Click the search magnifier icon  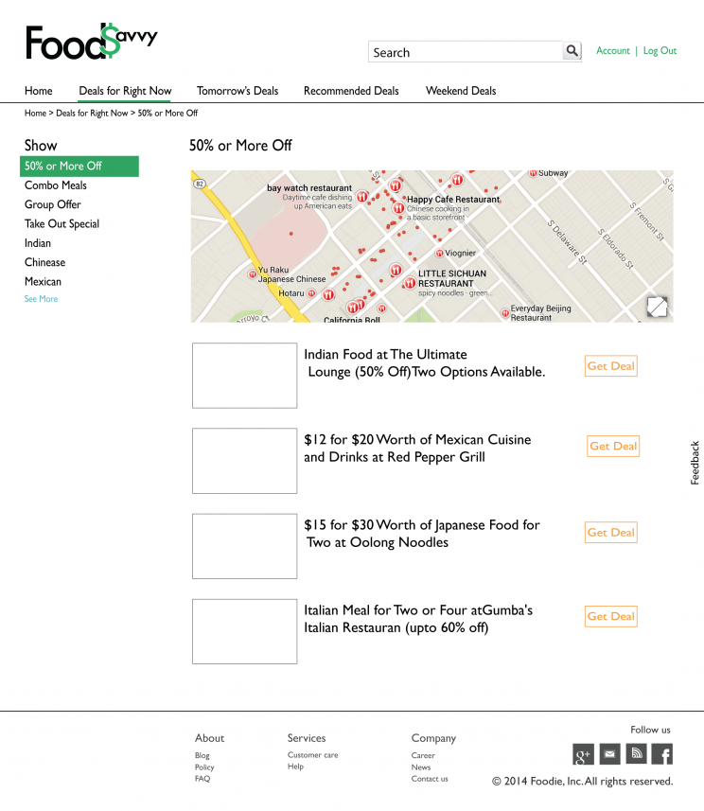572,51
